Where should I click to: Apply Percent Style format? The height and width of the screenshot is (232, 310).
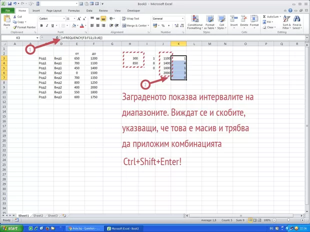tap(163, 25)
